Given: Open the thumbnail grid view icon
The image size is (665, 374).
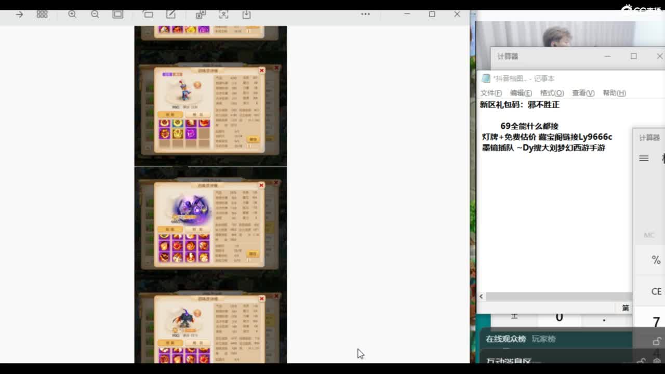Looking at the screenshot, I should 42,15.
